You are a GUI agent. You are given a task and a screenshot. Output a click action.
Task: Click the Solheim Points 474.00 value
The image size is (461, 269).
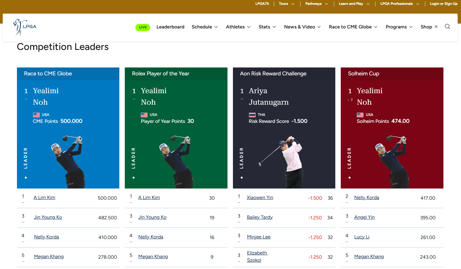[x=400, y=121]
